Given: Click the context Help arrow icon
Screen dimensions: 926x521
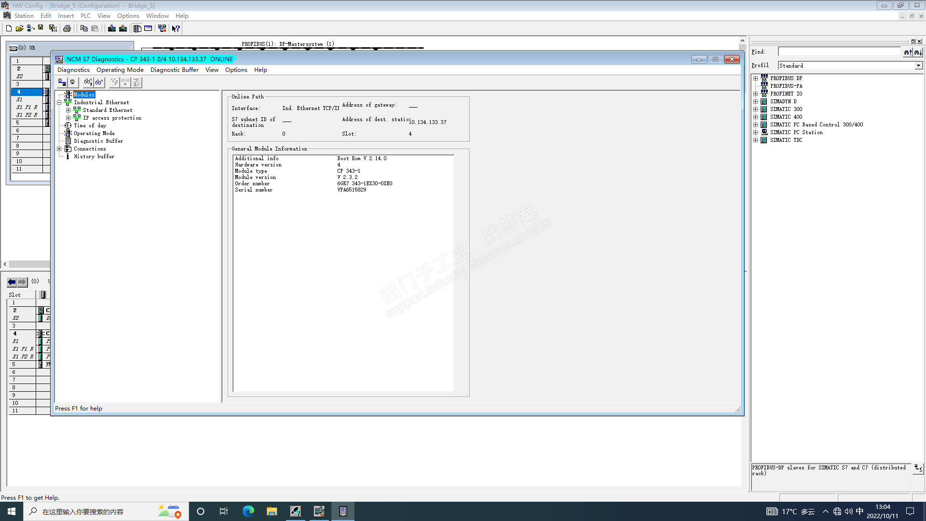Looking at the screenshot, I should click(x=176, y=28).
